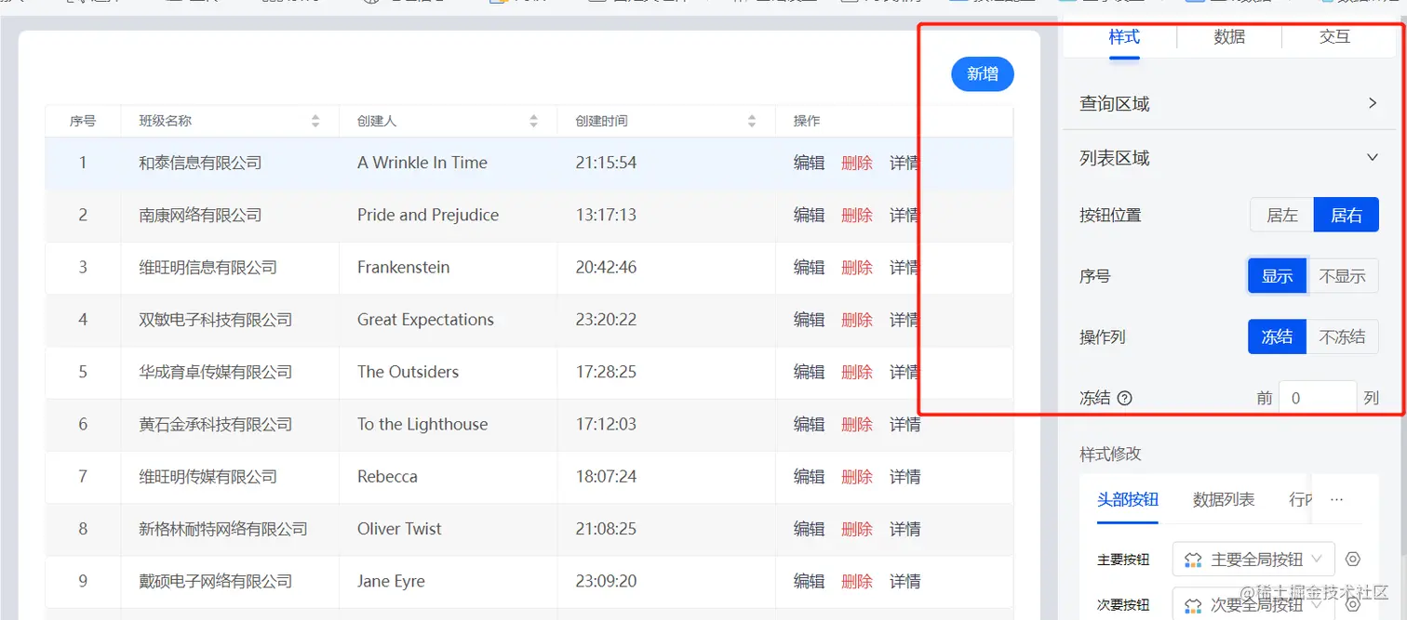Sort the table by 创建时间 column

[752, 121]
